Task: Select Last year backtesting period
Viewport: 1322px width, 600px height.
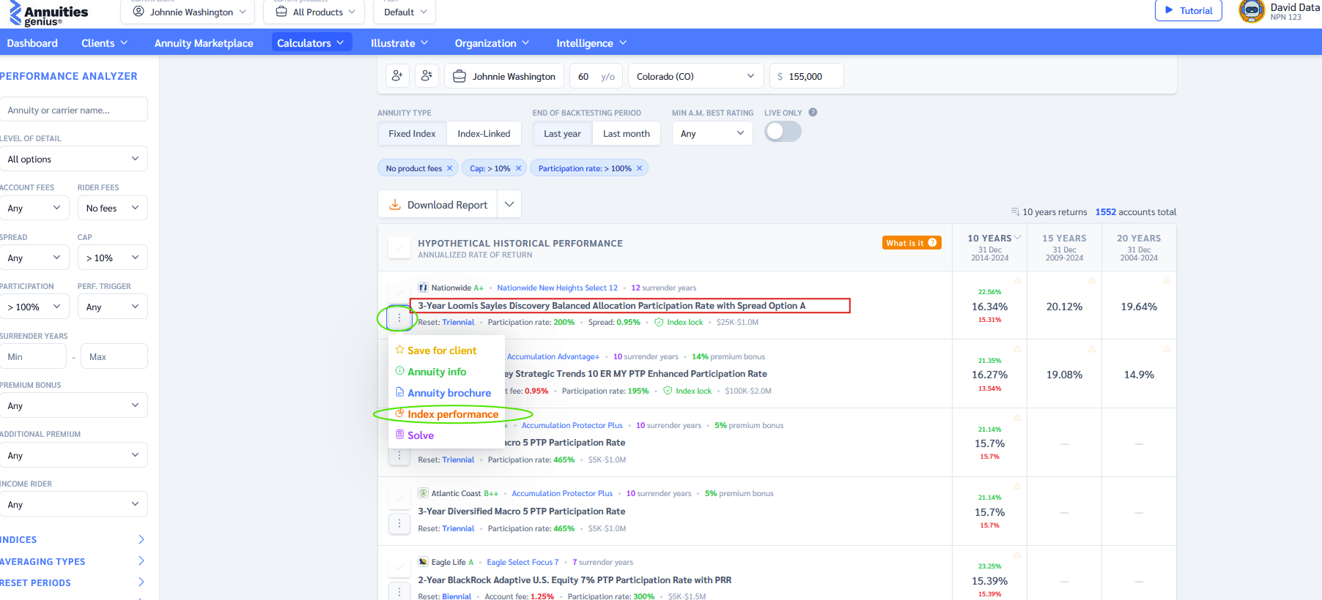Action: 562,134
